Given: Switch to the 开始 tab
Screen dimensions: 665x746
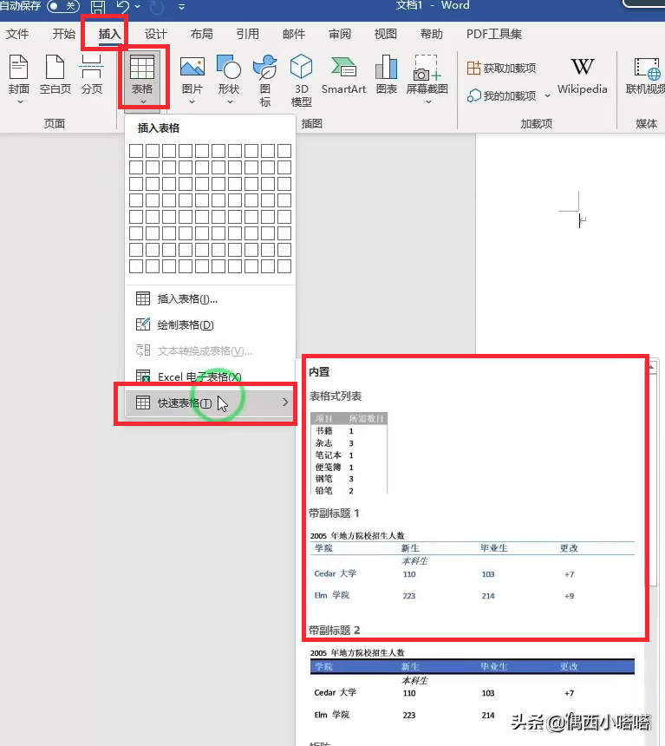Looking at the screenshot, I should 64,34.
